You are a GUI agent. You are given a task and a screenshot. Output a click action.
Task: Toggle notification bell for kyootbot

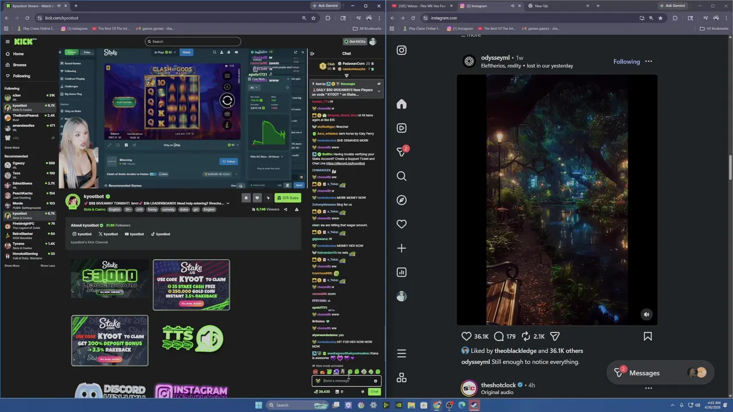(246, 198)
